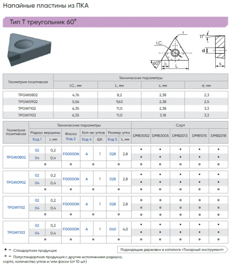Select blue TPGW1103 model label
The width and height of the screenshot is (231, 264).
(16, 232)
